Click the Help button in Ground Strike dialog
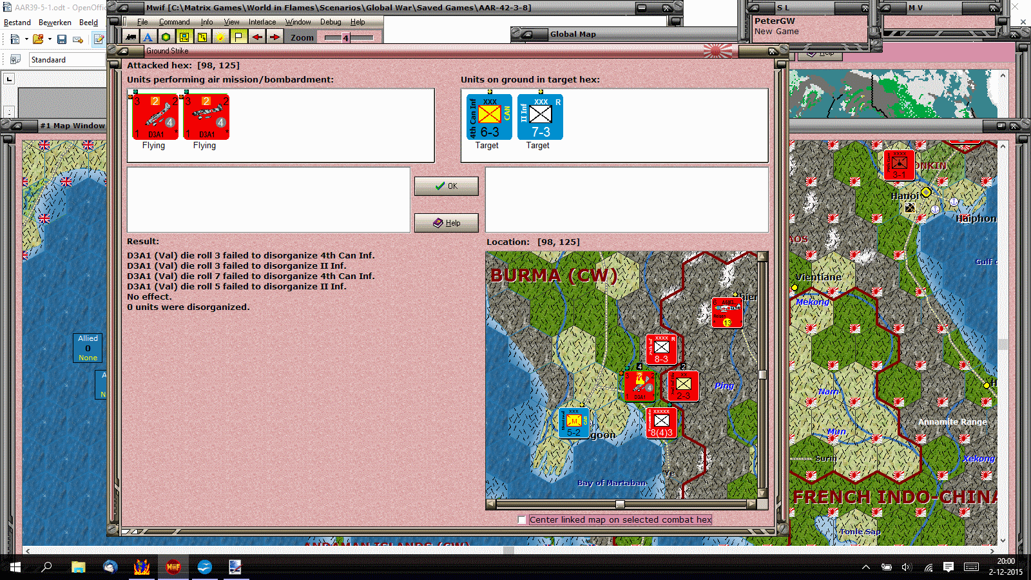This screenshot has width=1031, height=580. coord(446,223)
